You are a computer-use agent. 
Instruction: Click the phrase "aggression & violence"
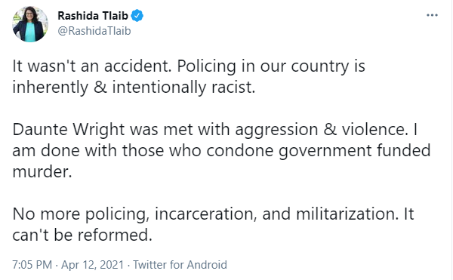320,130
